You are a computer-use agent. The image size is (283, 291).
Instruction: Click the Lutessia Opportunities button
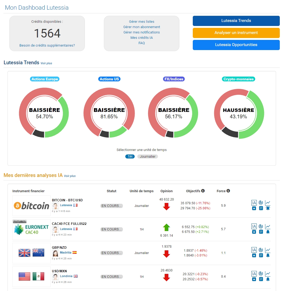point(236,45)
